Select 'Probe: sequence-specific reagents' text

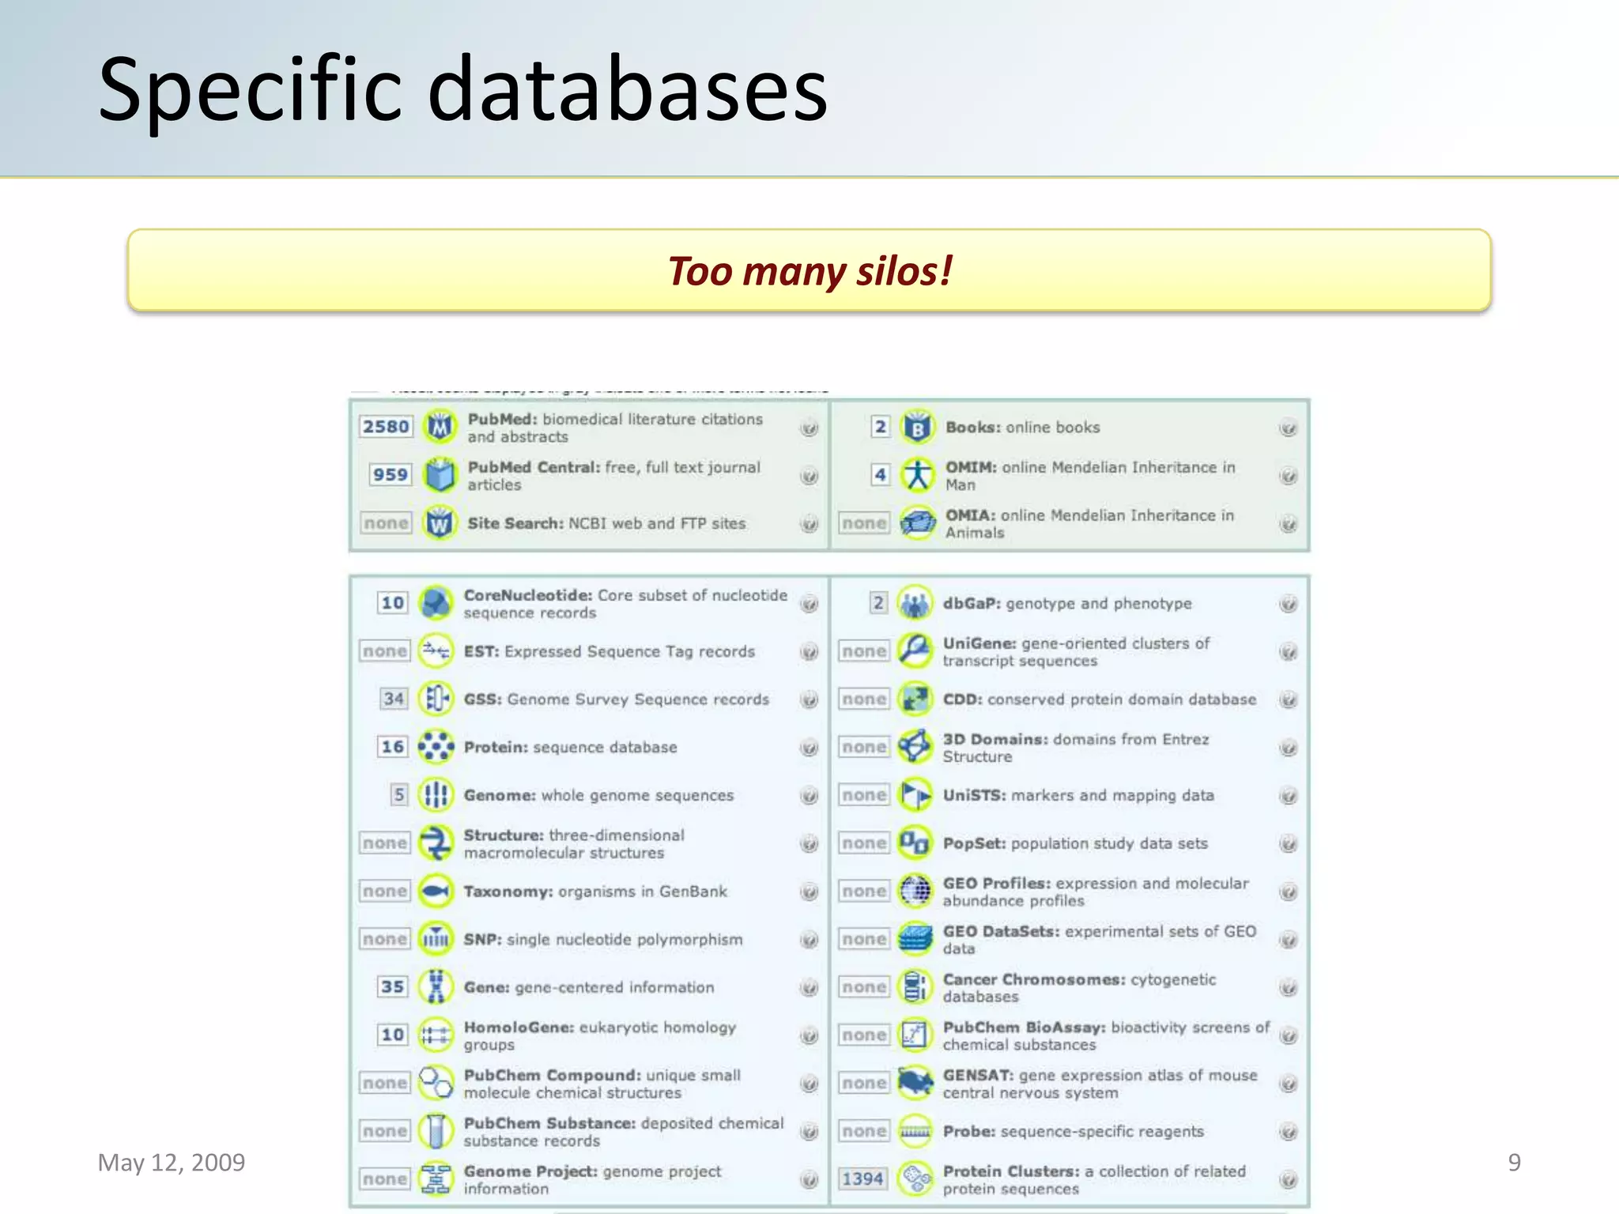[x=1074, y=1131]
